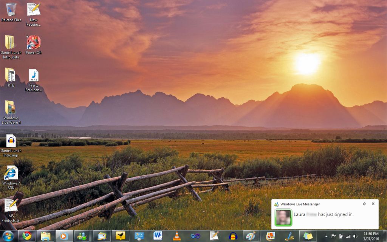Open Windows Live Photo Gallery taskbar icon
Image resolution: width=387 pixels, height=242 pixels.
(270, 236)
